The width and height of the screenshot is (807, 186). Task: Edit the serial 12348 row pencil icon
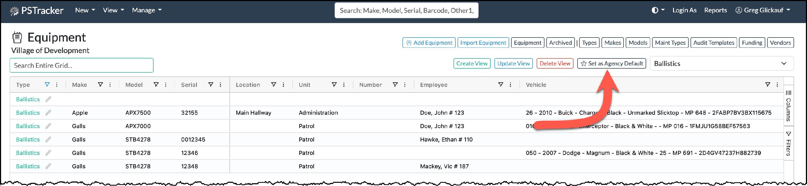tap(48, 166)
